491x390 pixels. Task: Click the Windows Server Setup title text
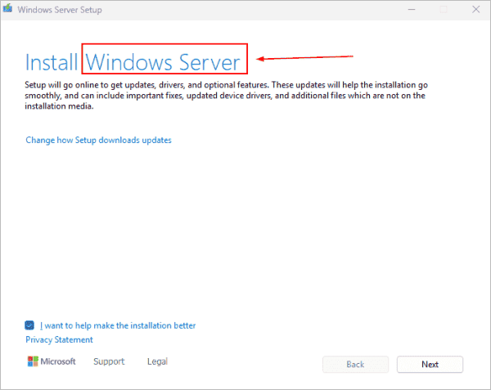tap(60, 10)
